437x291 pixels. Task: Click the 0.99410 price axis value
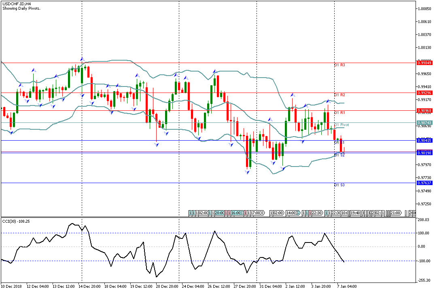tap(424, 87)
